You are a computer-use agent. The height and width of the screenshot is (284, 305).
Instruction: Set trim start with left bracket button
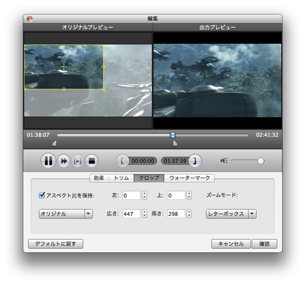[123, 161]
